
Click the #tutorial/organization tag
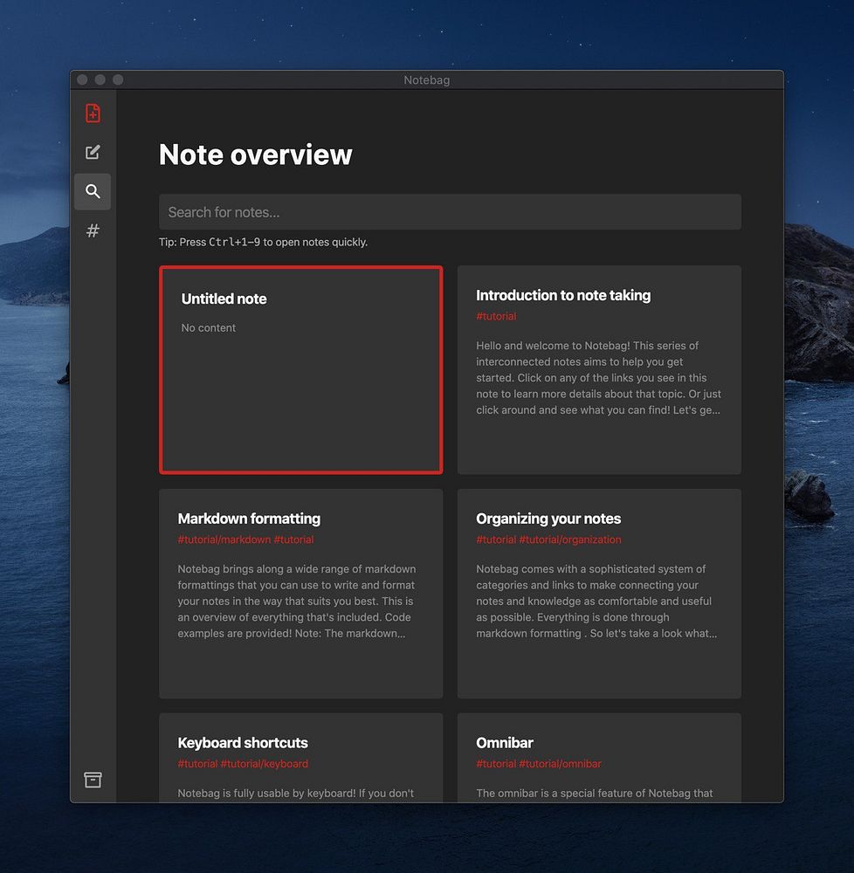(x=570, y=540)
